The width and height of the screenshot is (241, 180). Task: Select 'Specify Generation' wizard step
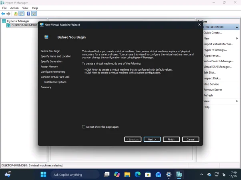(52, 61)
